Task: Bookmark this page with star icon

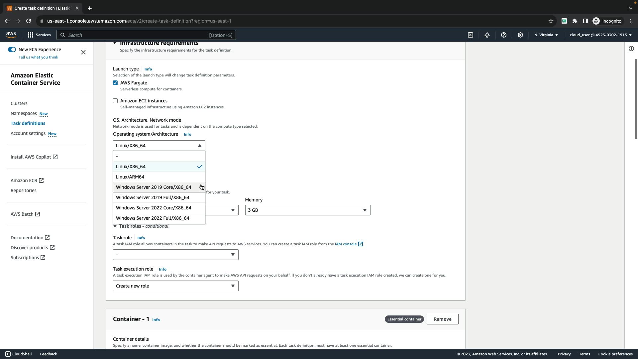Action: pyautogui.click(x=551, y=21)
